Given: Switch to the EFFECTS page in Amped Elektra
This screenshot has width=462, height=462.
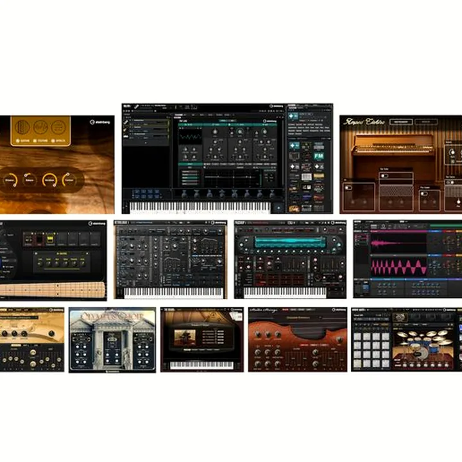Looking at the screenshot, I should click(426, 122).
